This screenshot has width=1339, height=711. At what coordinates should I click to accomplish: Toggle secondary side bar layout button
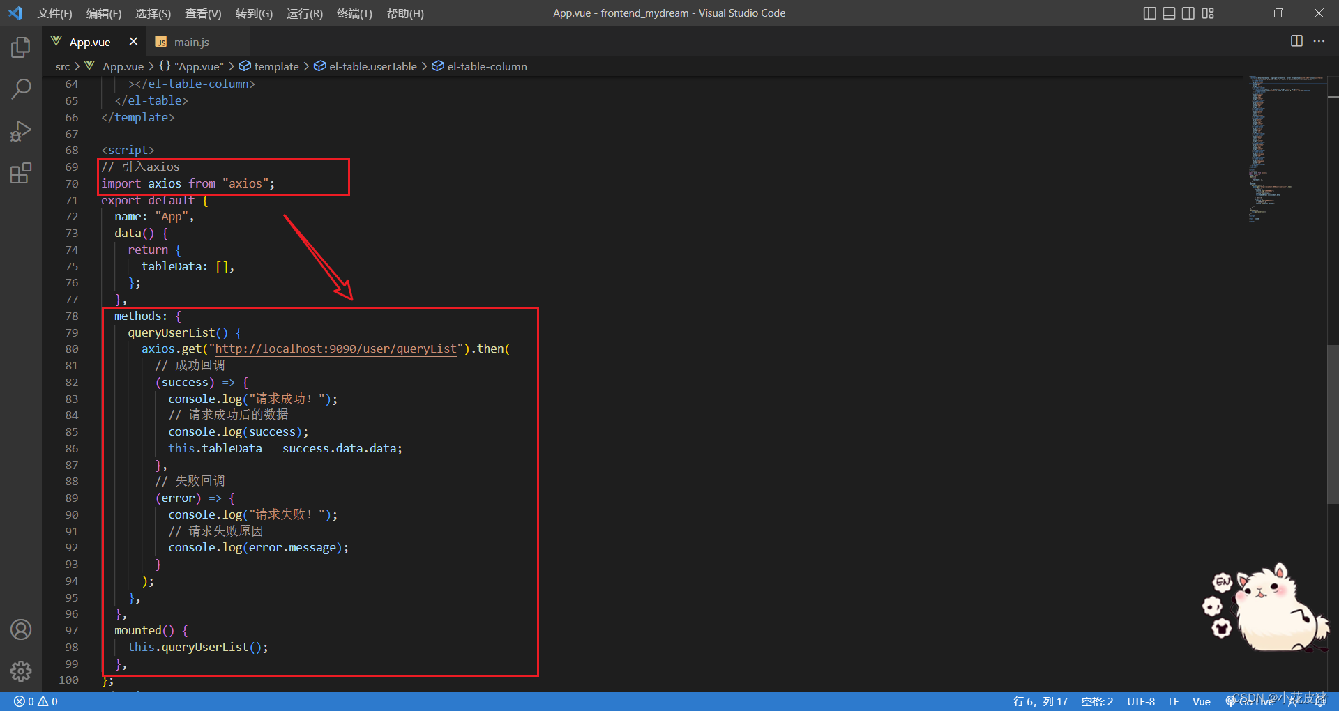[x=1188, y=13]
